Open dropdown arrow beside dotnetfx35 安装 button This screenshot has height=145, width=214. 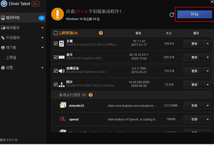point(208,106)
